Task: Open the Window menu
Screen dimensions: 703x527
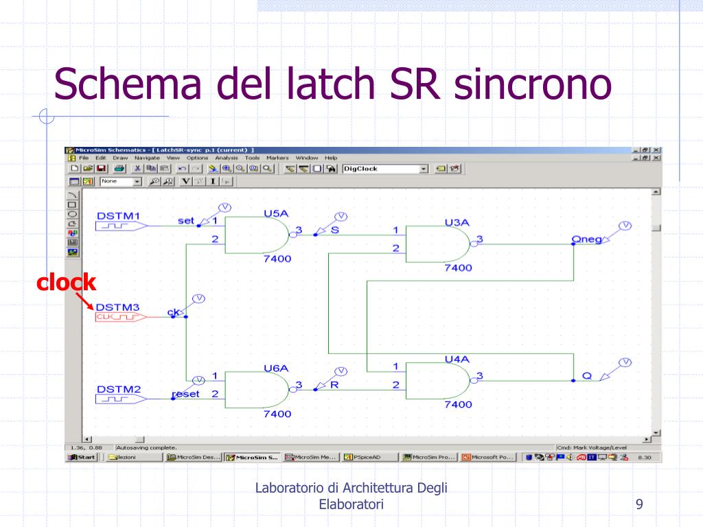Action: pyautogui.click(x=307, y=158)
